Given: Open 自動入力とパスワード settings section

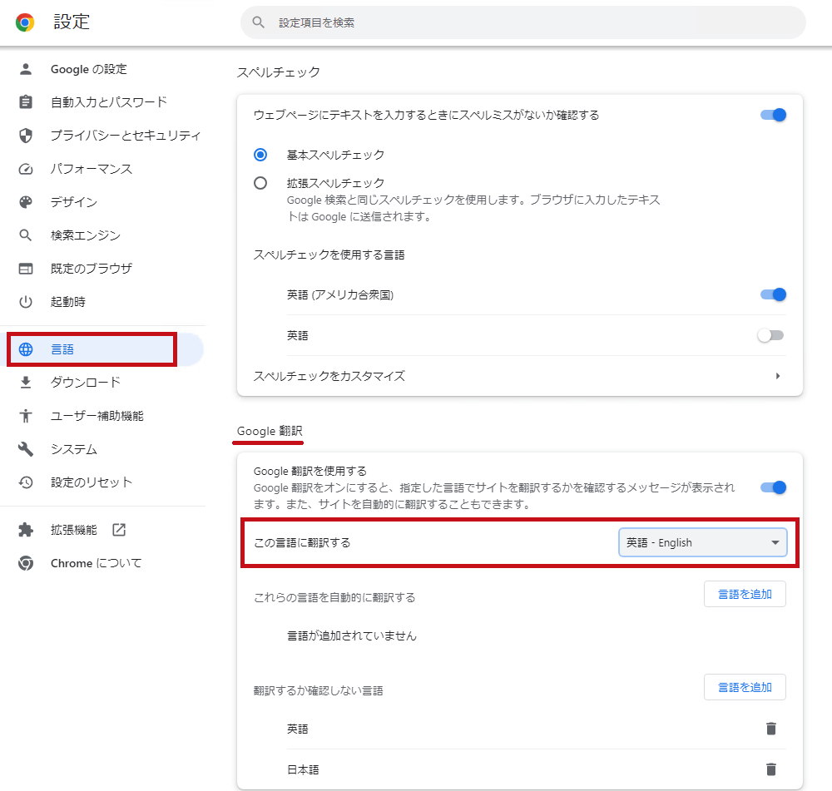Looking at the screenshot, I should point(109,101).
